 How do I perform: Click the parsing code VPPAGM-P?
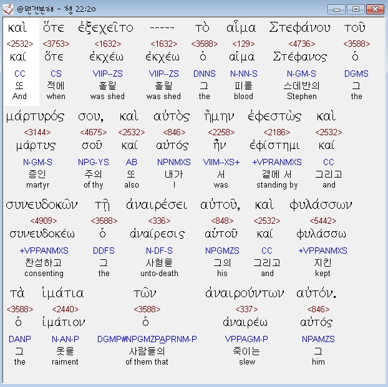[246, 339]
